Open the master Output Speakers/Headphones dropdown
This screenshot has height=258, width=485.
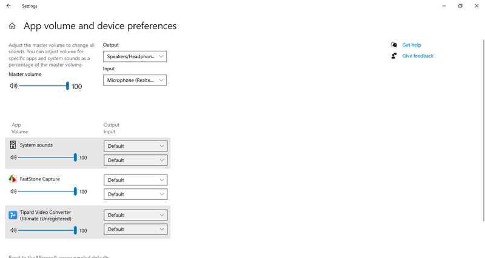point(135,56)
